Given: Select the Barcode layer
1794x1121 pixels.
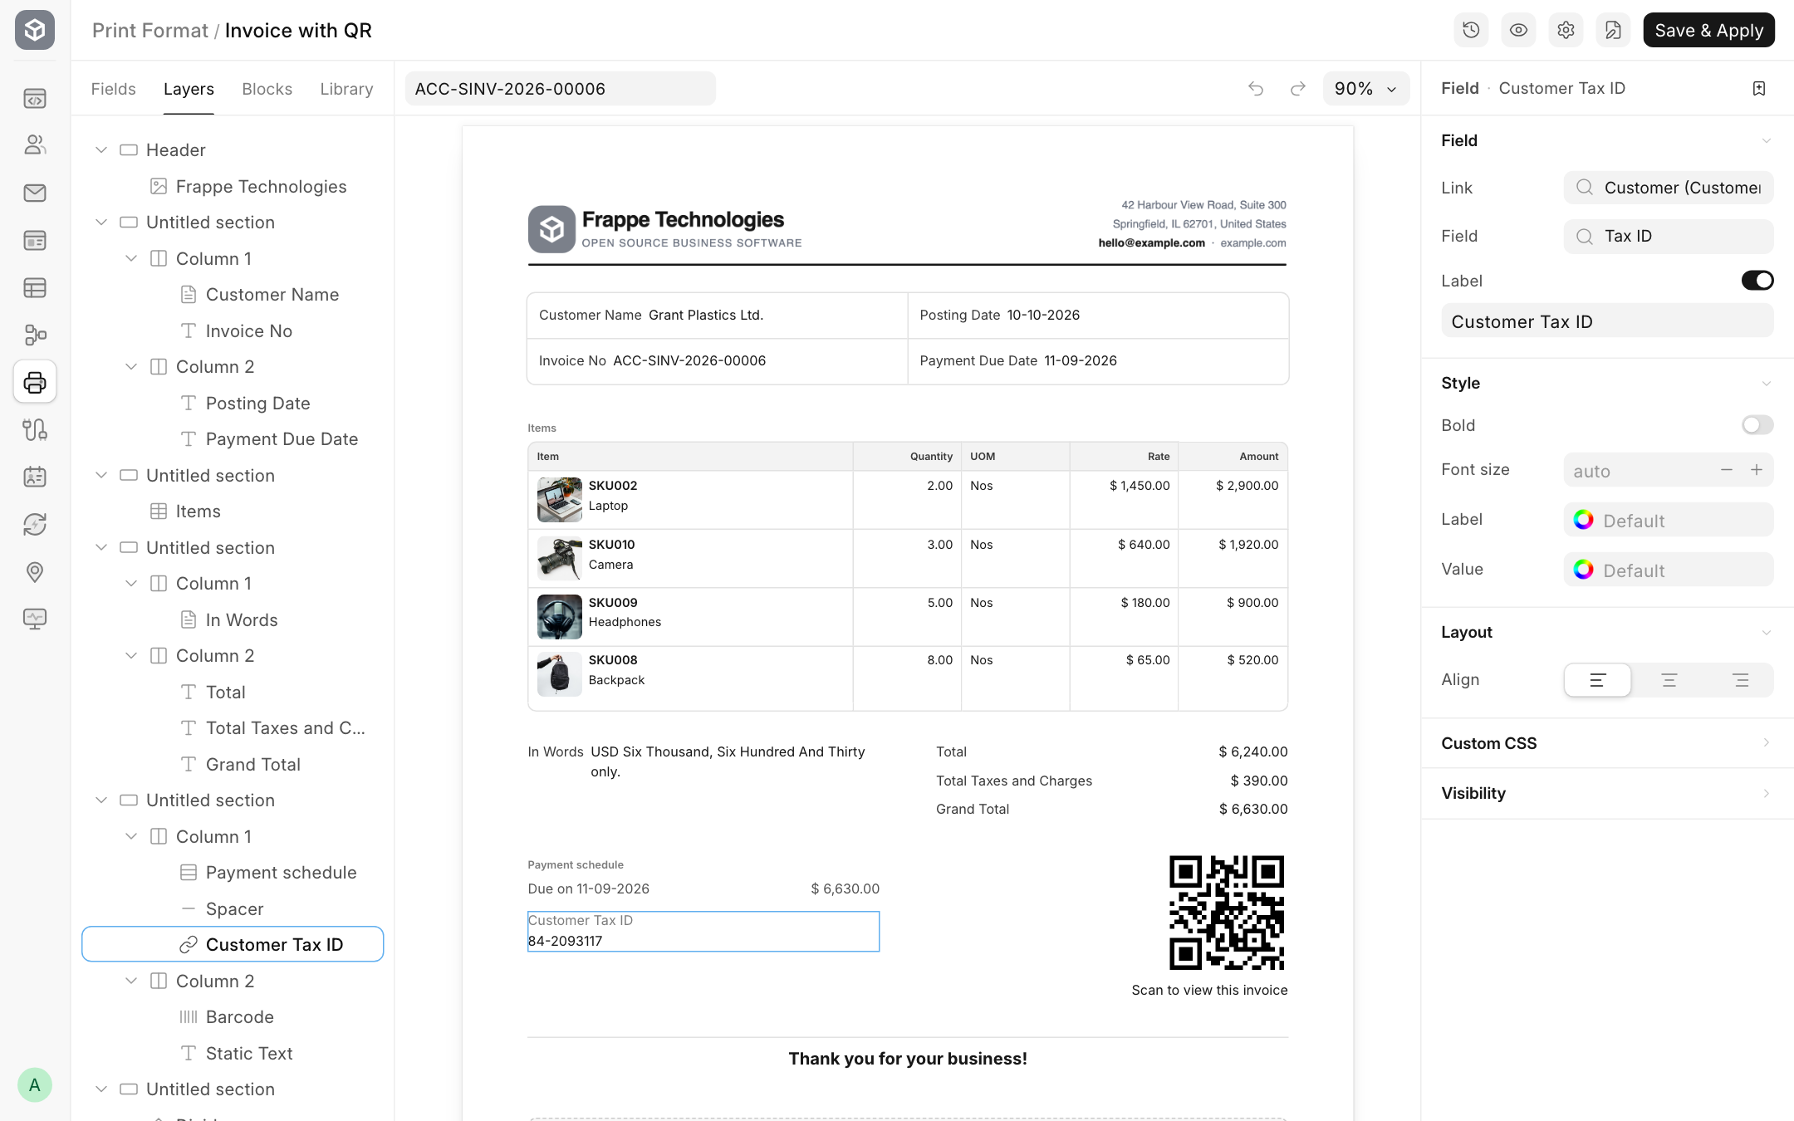Looking at the screenshot, I should pos(233,1017).
